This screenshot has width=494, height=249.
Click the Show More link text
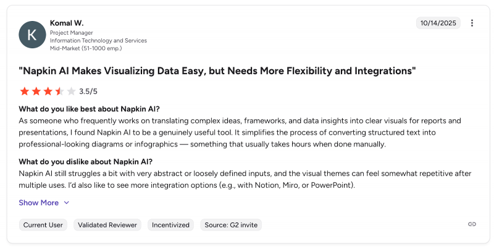[x=39, y=203]
